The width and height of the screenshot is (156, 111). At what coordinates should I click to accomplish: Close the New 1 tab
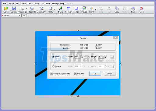click(19, 16)
